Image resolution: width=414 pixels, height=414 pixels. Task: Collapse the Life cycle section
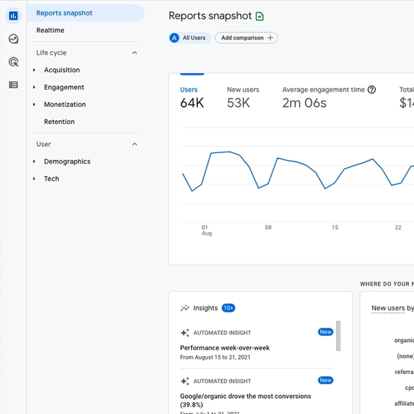tap(135, 52)
